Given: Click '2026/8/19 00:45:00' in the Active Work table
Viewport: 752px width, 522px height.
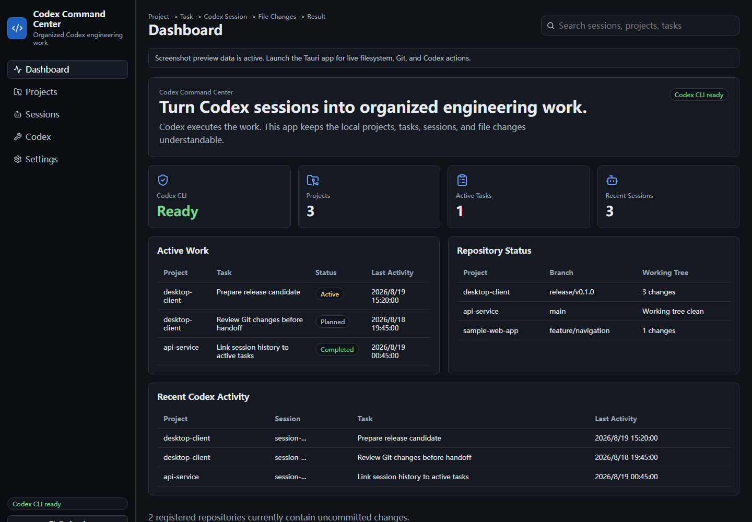Looking at the screenshot, I should [x=388, y=351].
